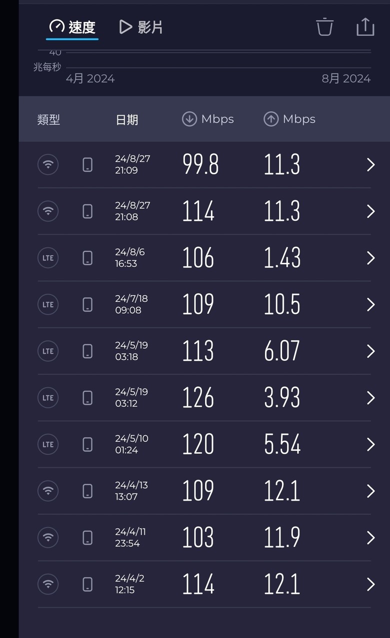Select the 速度 speed tab
This screenshot has width=390, height=638.
coord(72,27)
